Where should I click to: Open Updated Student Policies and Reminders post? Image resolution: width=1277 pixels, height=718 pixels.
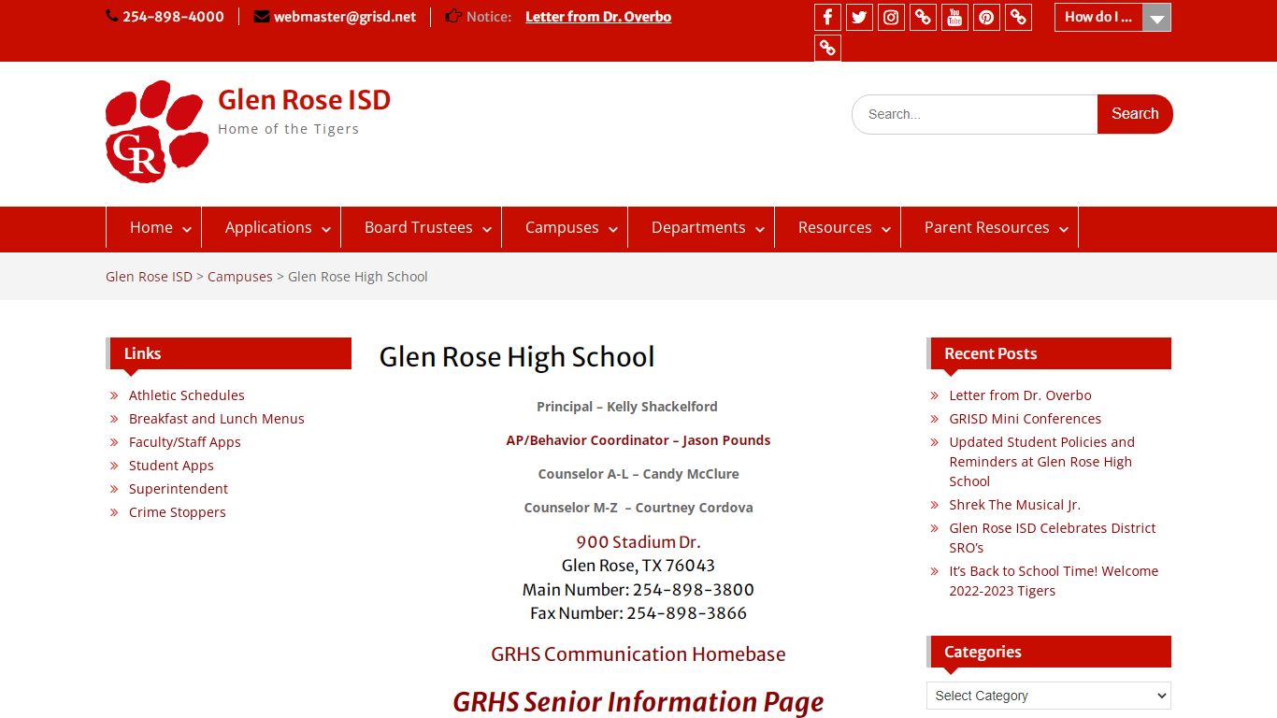click(1041, 462)
